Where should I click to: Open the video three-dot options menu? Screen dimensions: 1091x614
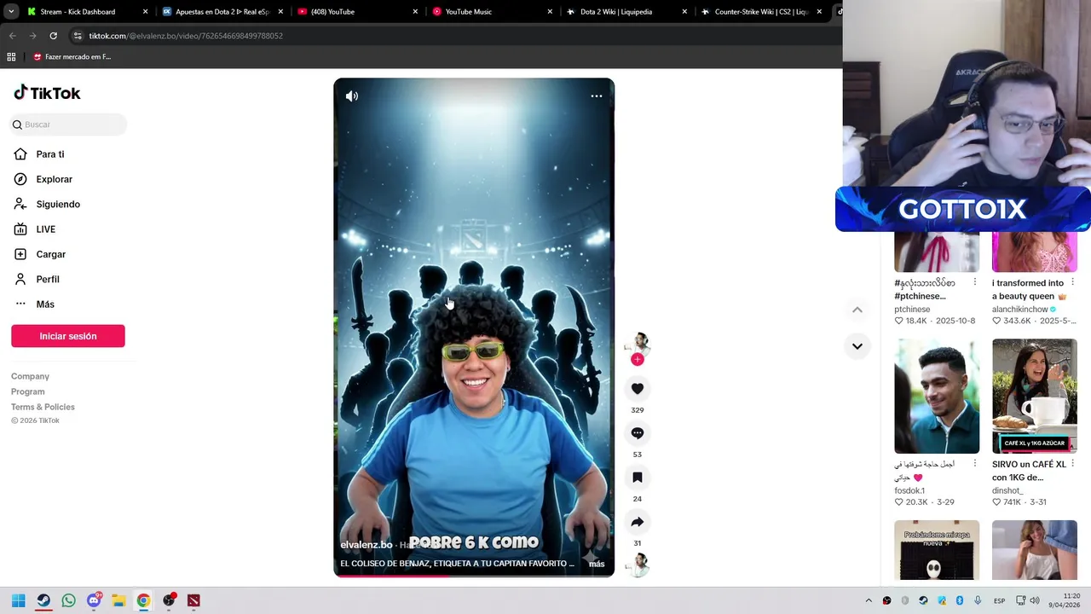pos(597,96)
